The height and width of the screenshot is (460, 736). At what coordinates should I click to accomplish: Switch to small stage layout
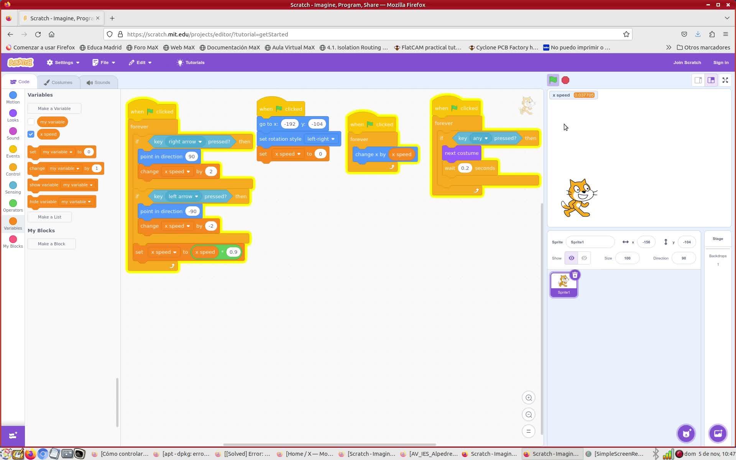point(698,80)
